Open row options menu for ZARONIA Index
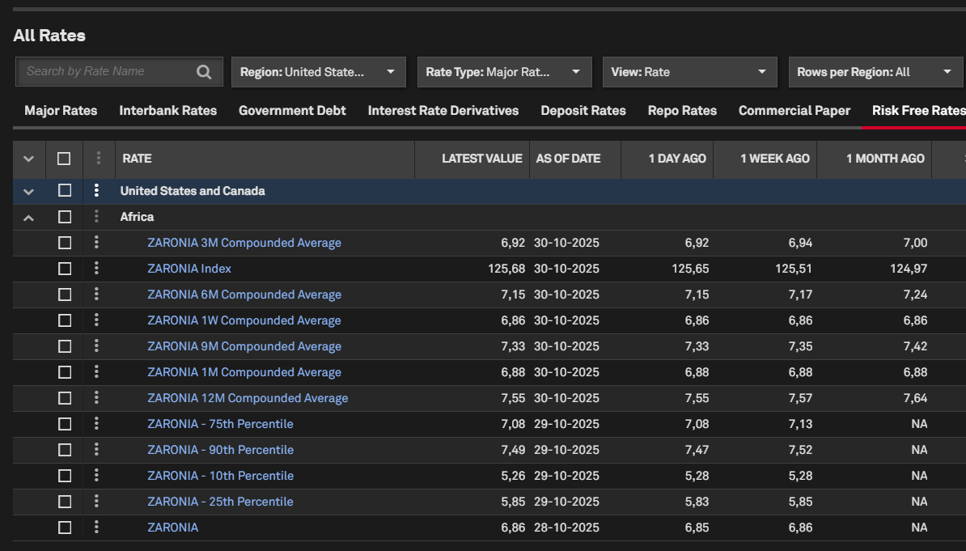This screenshot has height=551, width=966. pos(96,269)
